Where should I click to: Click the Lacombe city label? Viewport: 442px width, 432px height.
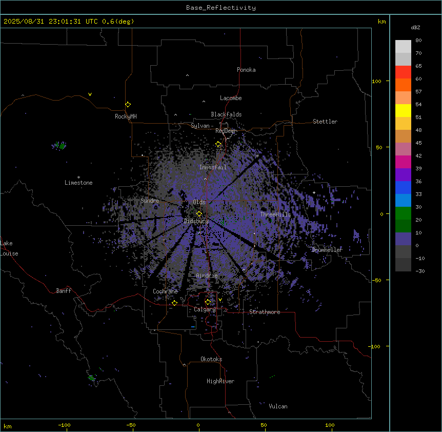(x=231, y=98)
